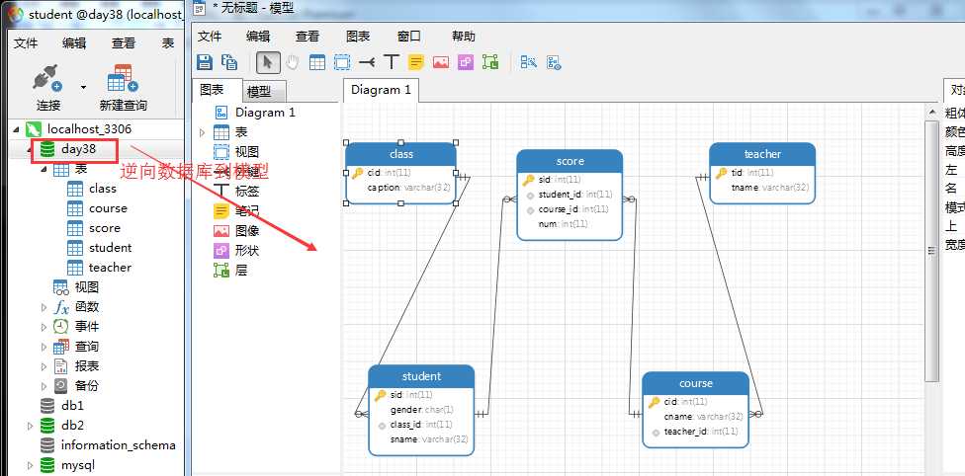Expand the 查询 queries node
965x476 pixels.
pyautogui.click(x=44, y=347)
